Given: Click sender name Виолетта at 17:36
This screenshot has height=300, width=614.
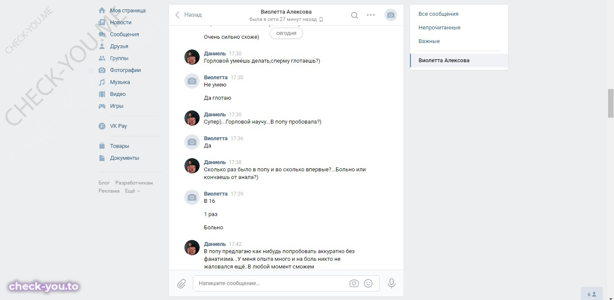Looking at the screenshot, I should tap(216, 138).
